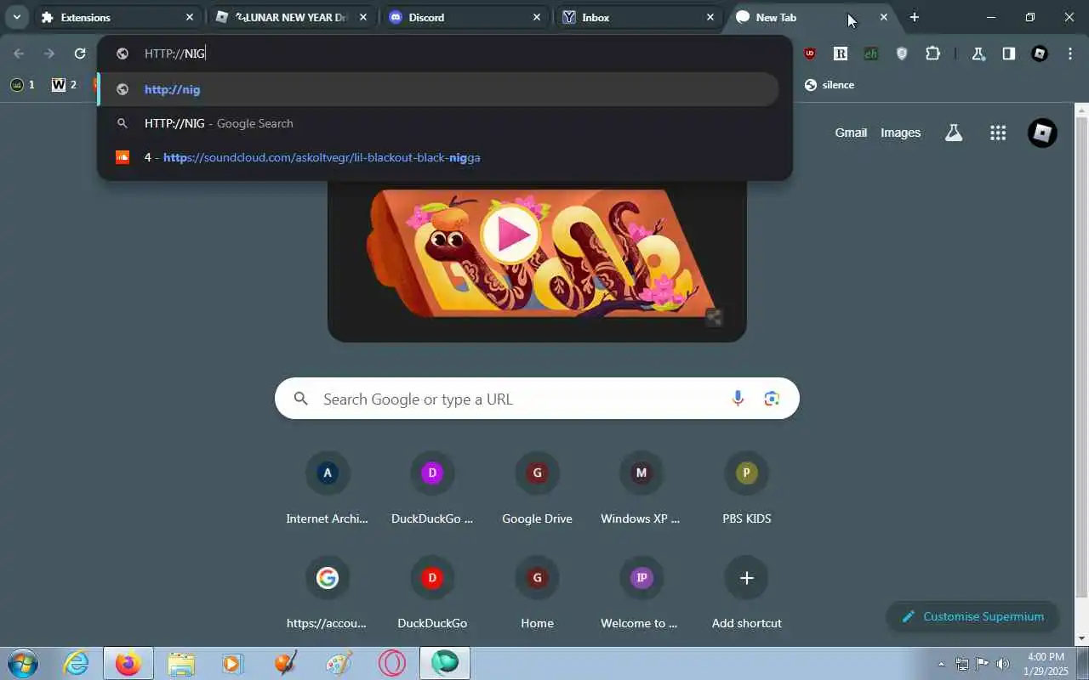Open the bookmark numbered 1

pos(23,85)
